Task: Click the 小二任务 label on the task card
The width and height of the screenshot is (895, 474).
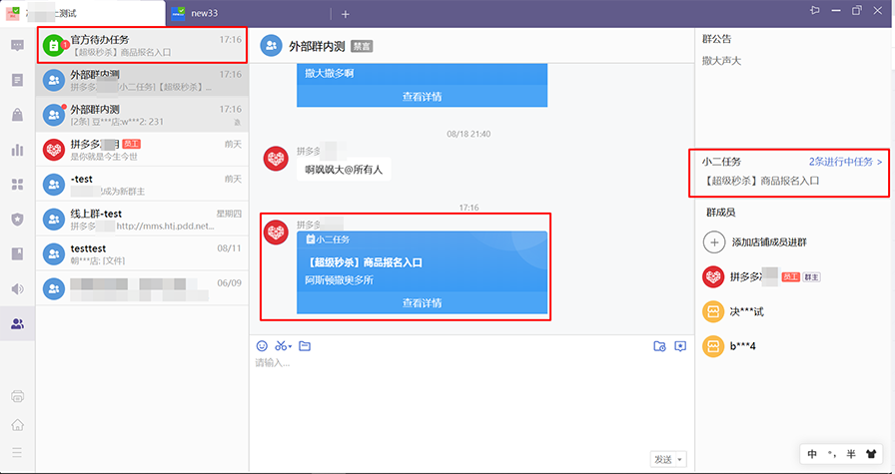Action: [328, 239]
